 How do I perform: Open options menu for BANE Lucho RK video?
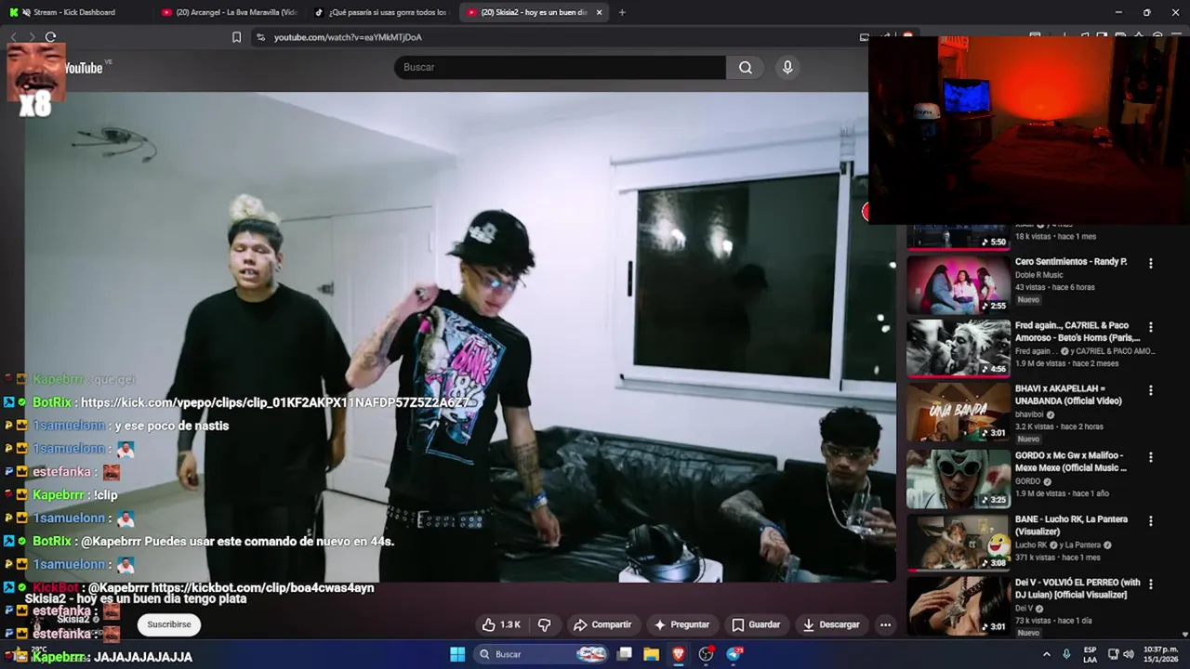(x=1150, y=520)
